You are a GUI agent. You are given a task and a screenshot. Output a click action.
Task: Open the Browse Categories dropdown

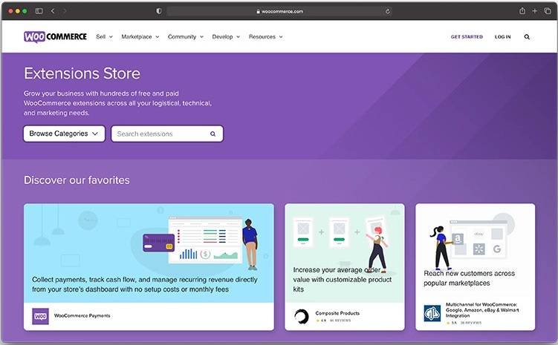pyautogui.click(x=64, y=134)
